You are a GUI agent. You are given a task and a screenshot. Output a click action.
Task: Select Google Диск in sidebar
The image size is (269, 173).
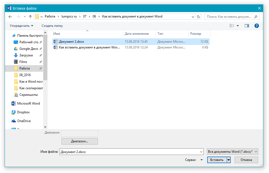[x=28, y=49]
